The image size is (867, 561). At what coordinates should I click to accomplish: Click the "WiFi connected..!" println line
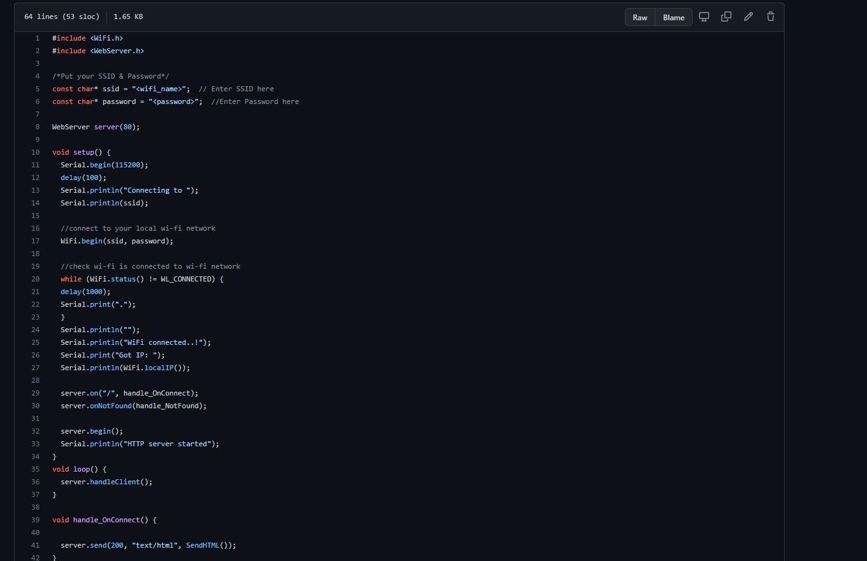point(136,342)
